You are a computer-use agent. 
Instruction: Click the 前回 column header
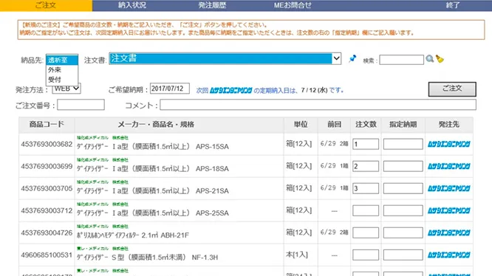(x=334, y=125)
